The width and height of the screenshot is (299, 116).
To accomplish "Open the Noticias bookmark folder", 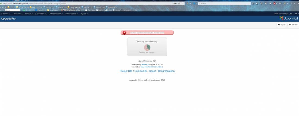I will 11,7.
